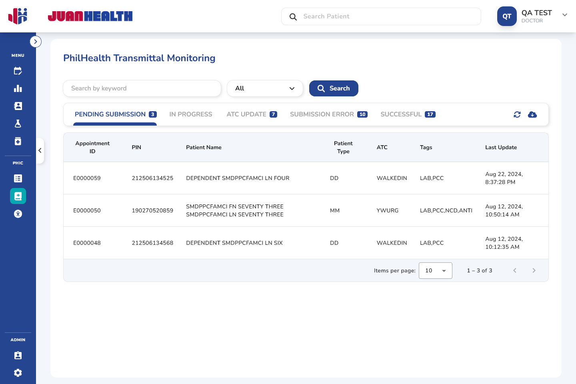The image size is (576, 384).
Task: Select the highlighted transmittal monitoring sidebar icon
Action: click(x=18, y=196)
